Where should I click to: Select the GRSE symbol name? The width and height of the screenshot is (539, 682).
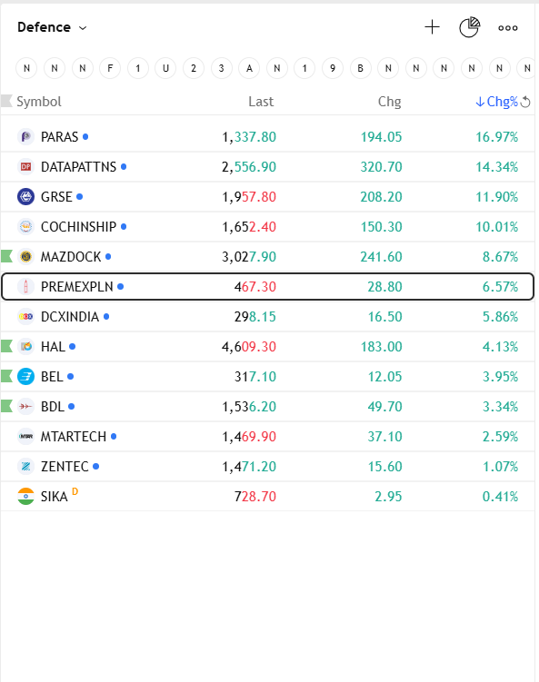(x=56, y=197)
